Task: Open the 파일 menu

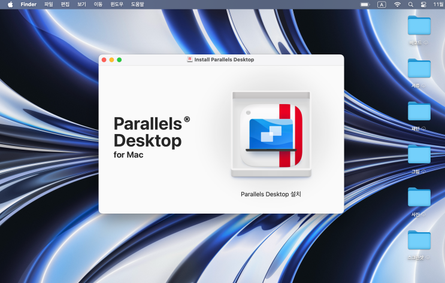Action: (x=49, y=4)
